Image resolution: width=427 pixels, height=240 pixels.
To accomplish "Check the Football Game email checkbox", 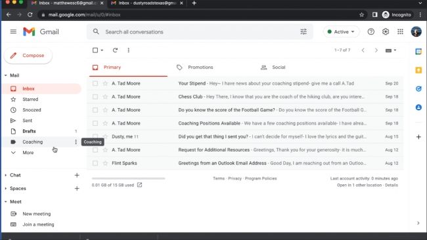I will click(95, 110).
